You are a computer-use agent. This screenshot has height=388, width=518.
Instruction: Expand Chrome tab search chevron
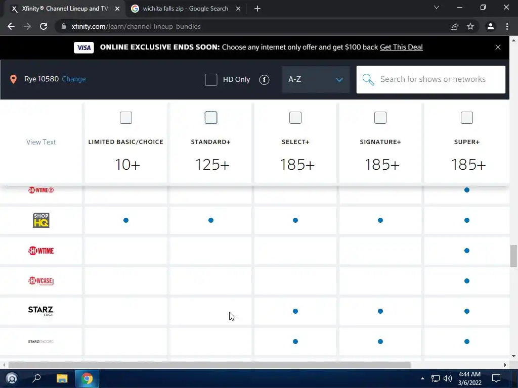pyautogui.click(x=437, y=7)
